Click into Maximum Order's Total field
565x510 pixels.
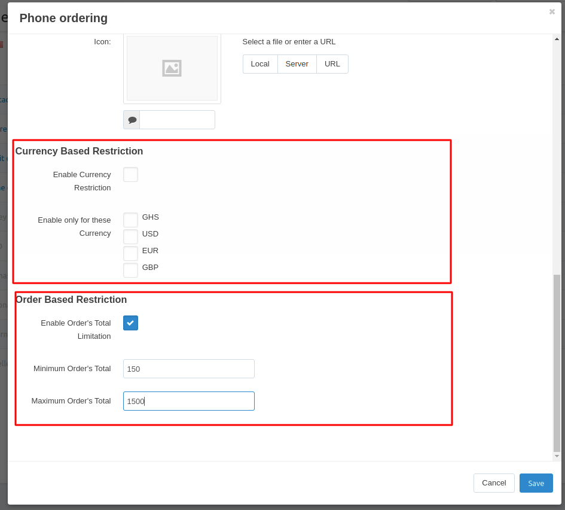click(x=188, y=401)
